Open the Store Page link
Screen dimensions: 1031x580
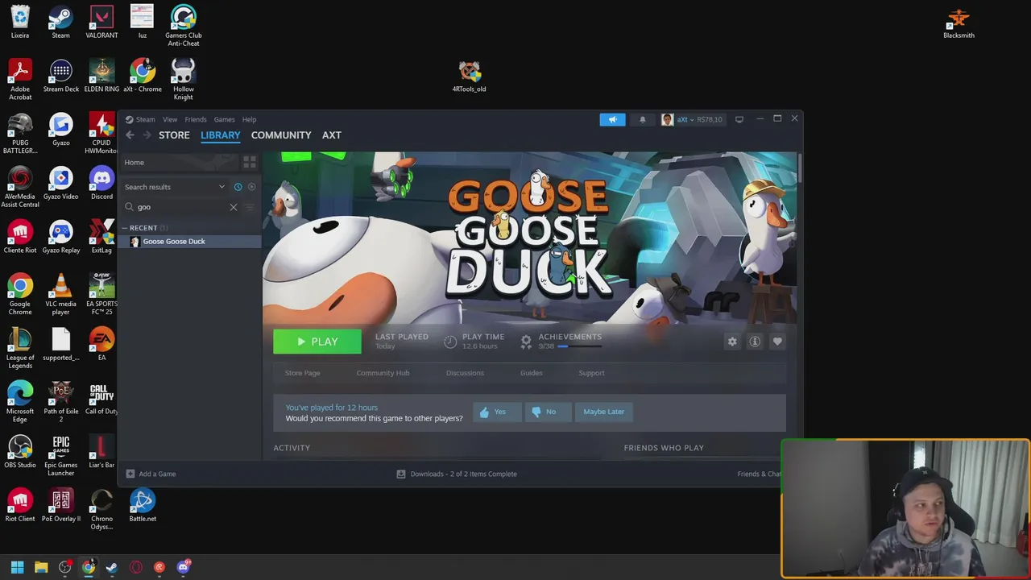(303, 373)
